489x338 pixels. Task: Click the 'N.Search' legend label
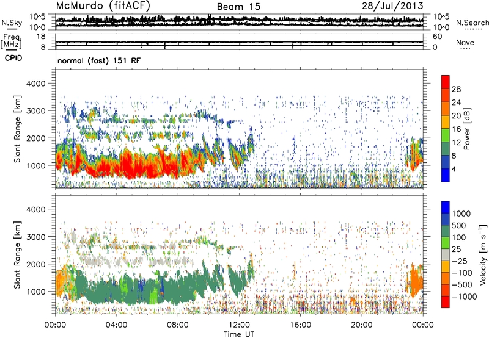[472, 23]
